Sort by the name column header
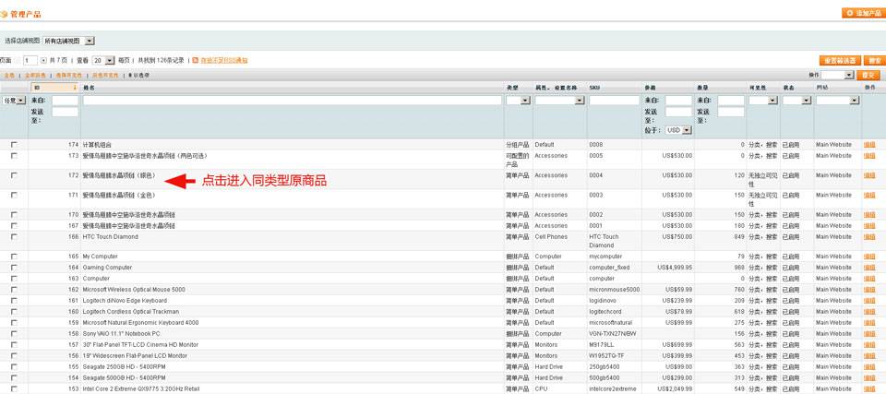886x394 pixels. (89, 88)
